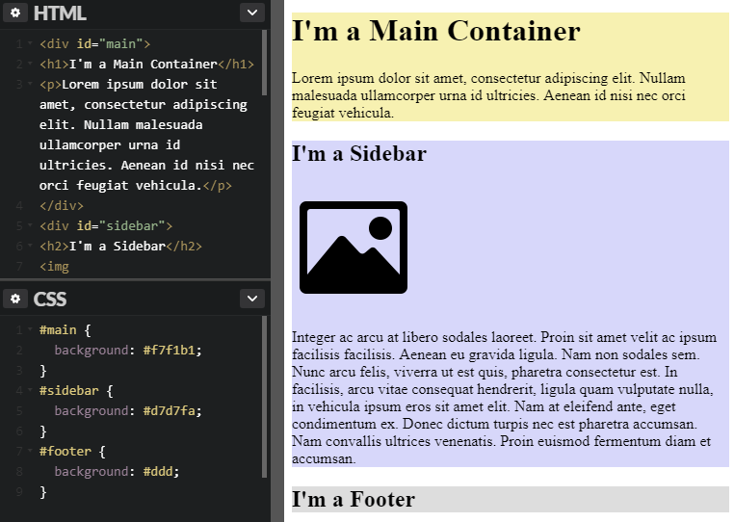The image size is (734, 522).
Task: Click the Lorem ipsum paragraph in preview
Action: pos(488,95)
